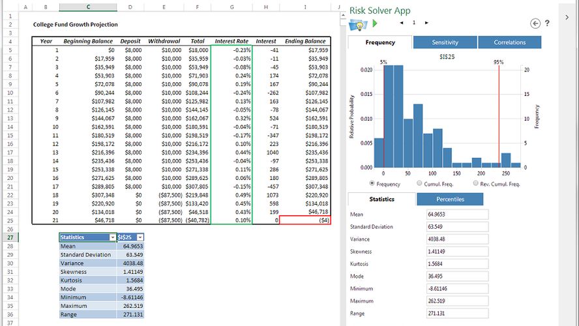This screenshot has width=579, height=326.
Task: Select the red-outlined Ending Balance cell I25
Action: (305, 221)
